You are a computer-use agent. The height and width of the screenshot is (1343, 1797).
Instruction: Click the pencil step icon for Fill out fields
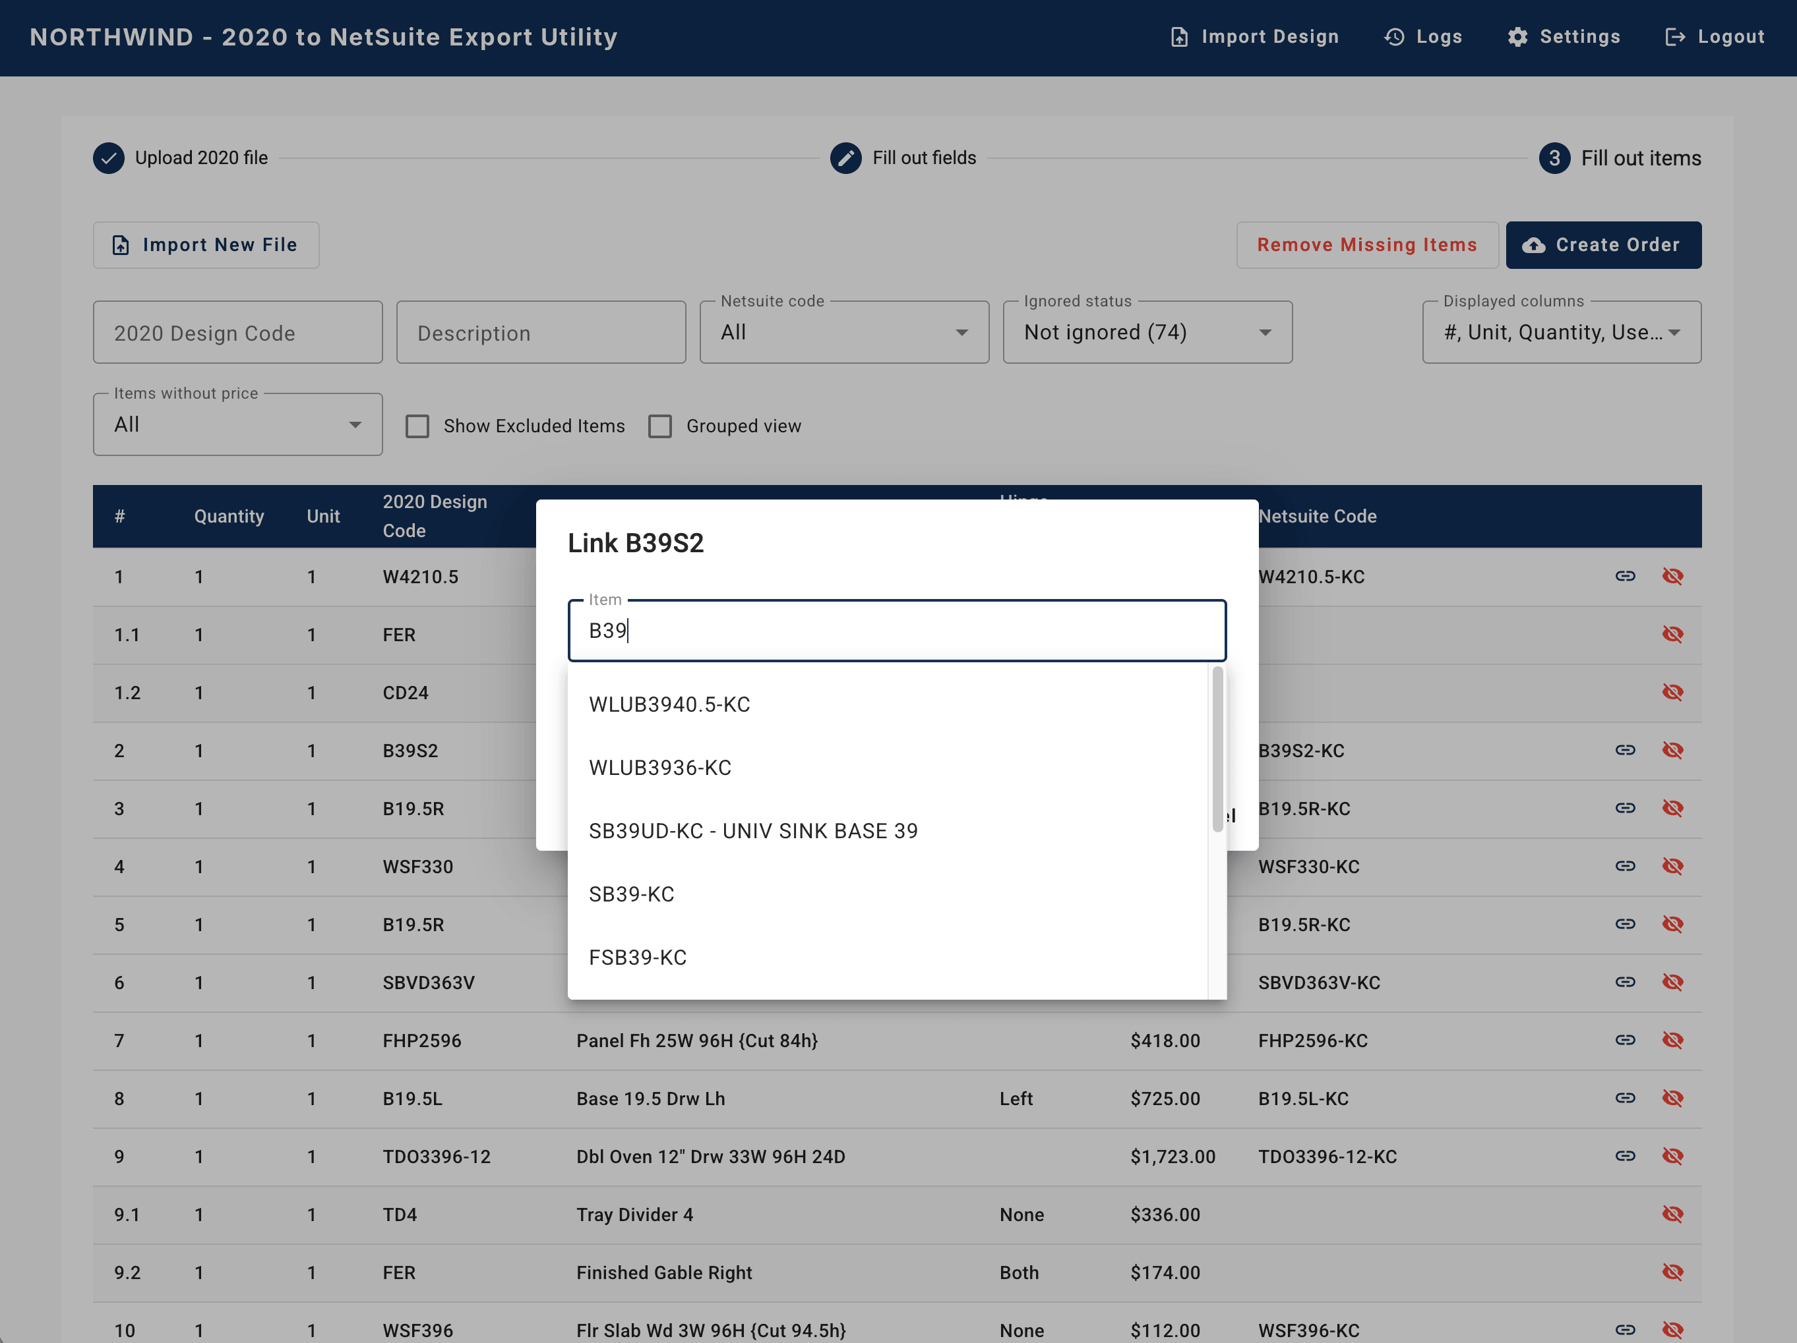845,157
